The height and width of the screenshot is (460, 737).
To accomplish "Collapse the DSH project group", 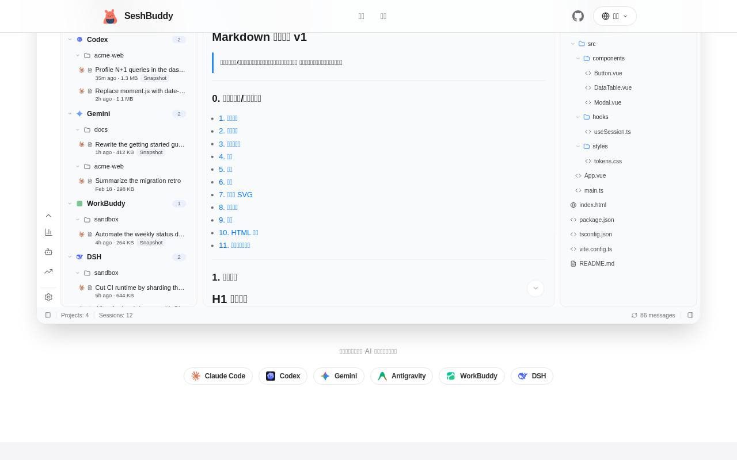I will (70, 257).
